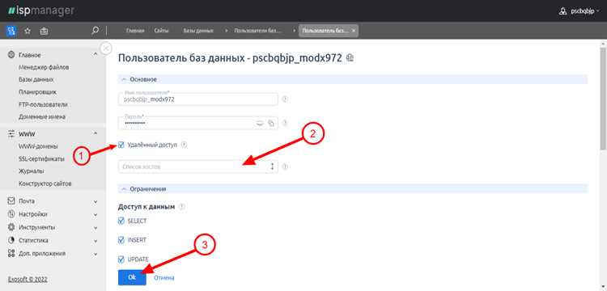Open help hint beside Доступ к данным
This screenshot has height=291, width=607.
182,207
